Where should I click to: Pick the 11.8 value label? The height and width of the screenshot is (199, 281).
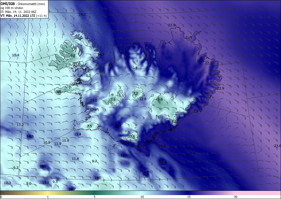tap(75, 159)
